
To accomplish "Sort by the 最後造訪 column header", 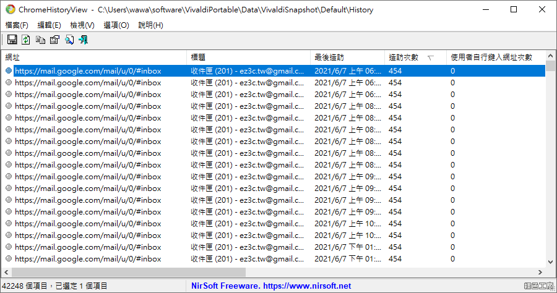I will [347, 57].
